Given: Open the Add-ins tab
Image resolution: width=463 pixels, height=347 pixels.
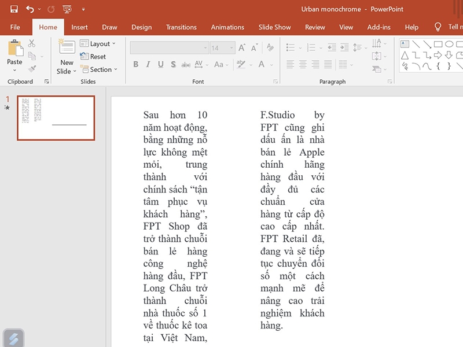Looking at the screenshot, I should click(379, 27).
